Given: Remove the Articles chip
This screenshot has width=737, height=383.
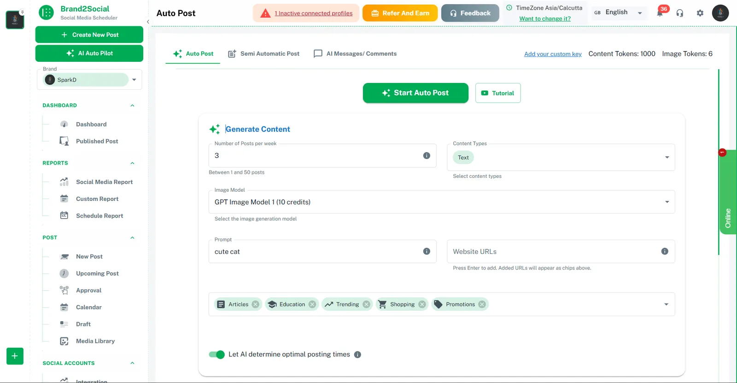Looking at the screenshot, I should (256, 304).
